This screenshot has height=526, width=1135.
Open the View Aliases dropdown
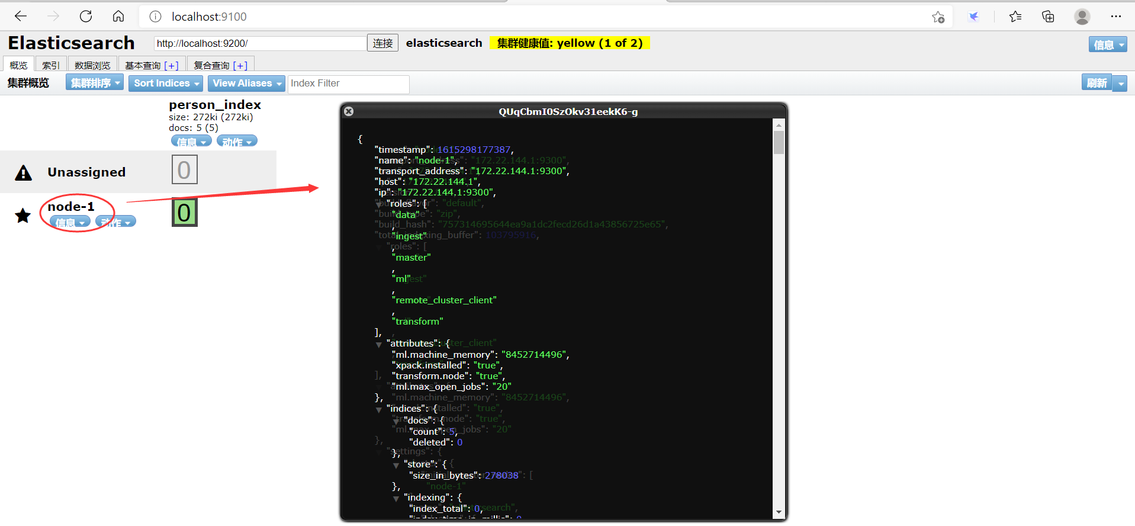click(246, 84)
